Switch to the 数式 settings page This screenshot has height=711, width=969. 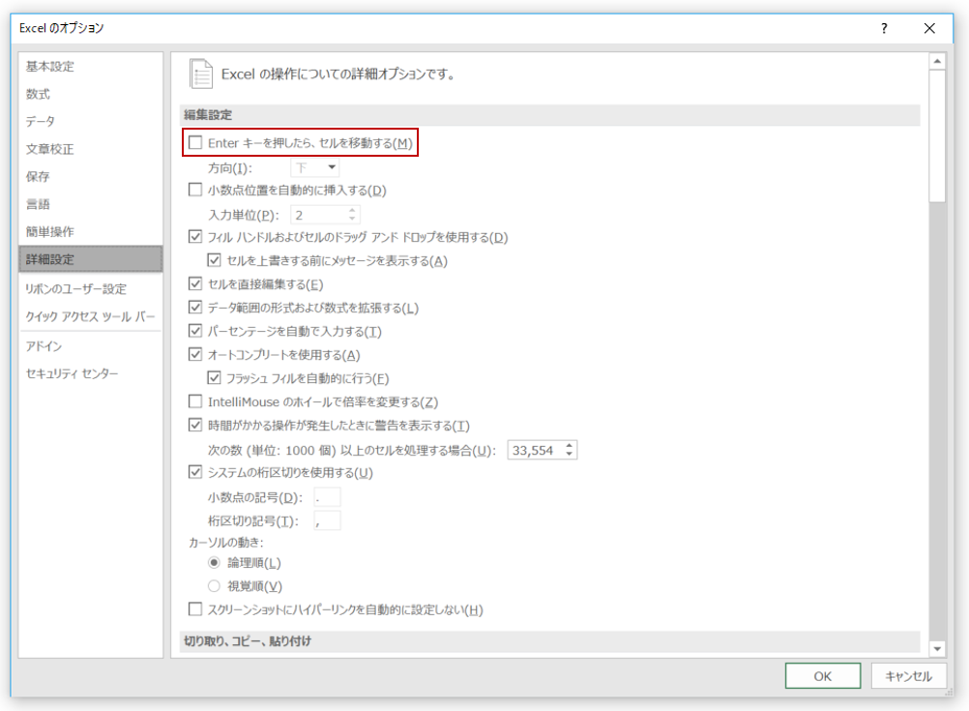pos(39,95)
